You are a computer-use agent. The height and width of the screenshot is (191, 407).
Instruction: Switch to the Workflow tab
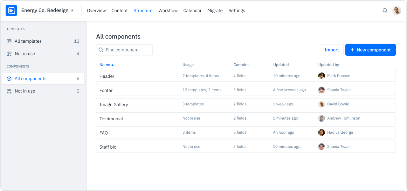(x=168, y=11)
